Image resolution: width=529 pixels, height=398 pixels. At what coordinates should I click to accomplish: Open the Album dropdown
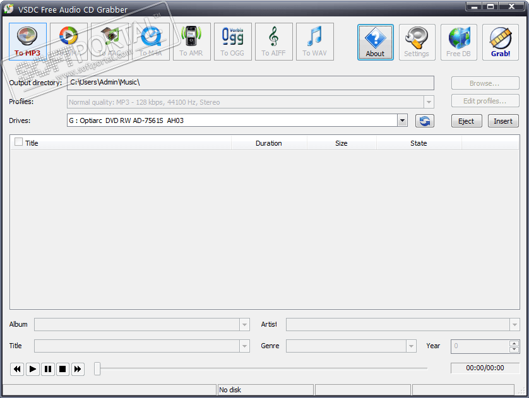pyautogui.click(x=244, y=325)
